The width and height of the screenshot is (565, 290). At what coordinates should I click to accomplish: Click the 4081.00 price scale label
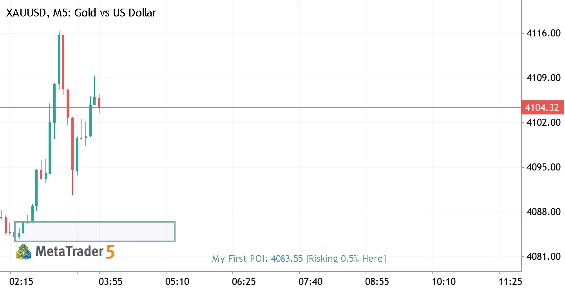(543, 257)
